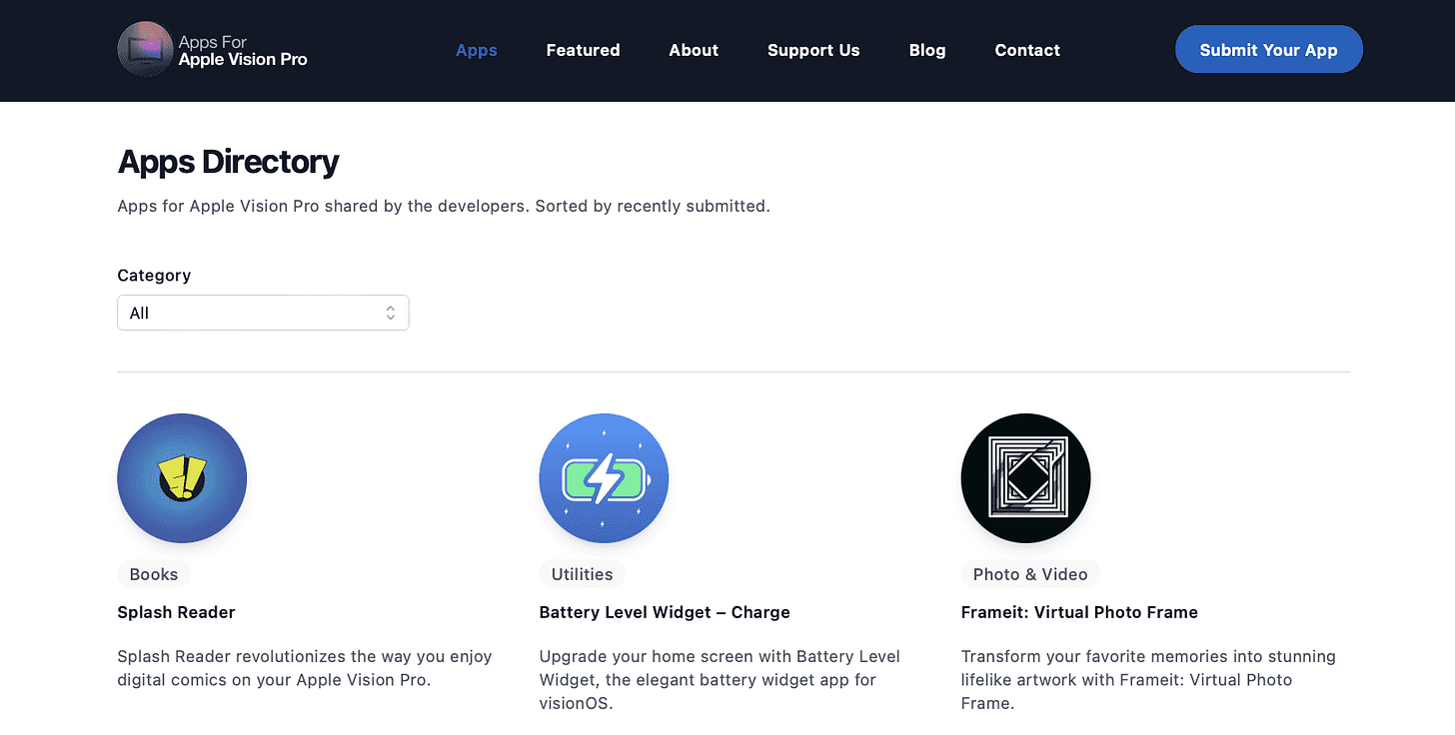Open the About page in navigation
Viewport: 1455px width, 735px height.
[694, 50]
